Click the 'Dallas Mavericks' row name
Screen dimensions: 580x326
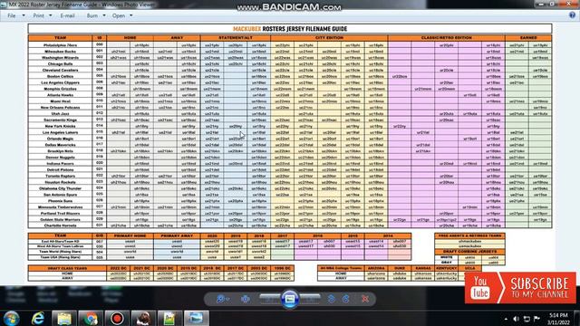pos(61,145)
